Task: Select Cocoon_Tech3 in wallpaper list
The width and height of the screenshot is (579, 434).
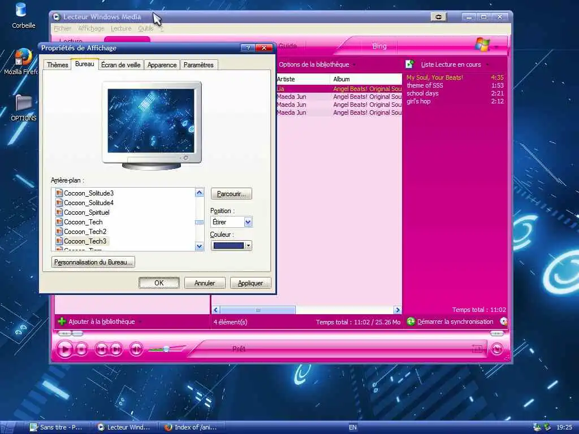Action: tap(85, 241)
